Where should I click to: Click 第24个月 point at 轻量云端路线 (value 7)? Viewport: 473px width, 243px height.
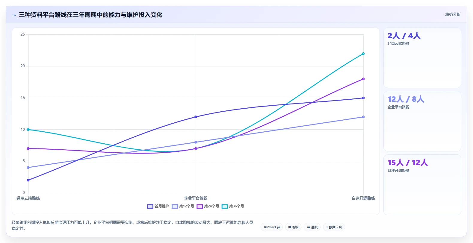28,148
